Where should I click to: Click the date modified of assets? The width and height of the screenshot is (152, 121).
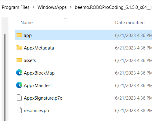click(133, 61)
